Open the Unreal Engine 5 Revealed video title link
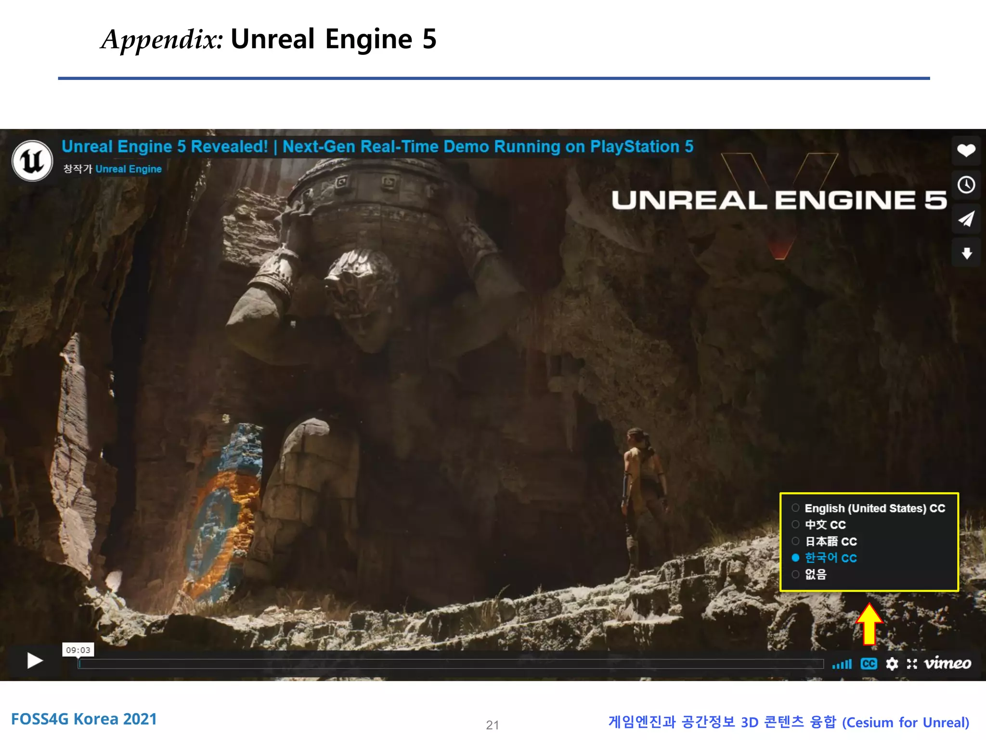This screenshot has width=986, height=740. [x=377, y=146]
